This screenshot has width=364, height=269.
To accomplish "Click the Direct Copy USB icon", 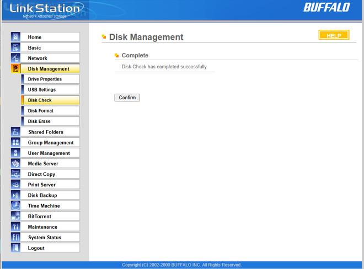I will click(x=15, y=174).
